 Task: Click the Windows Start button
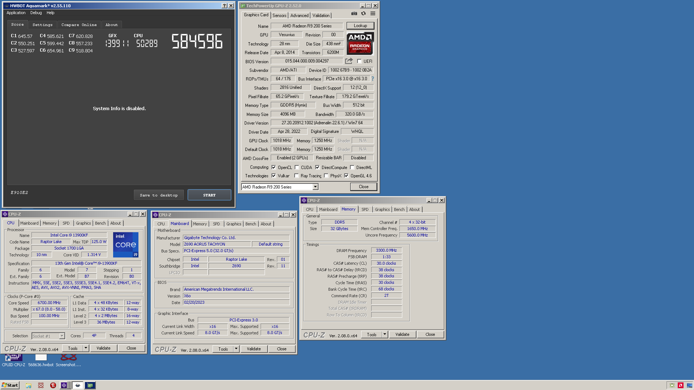tap(10, 385)
